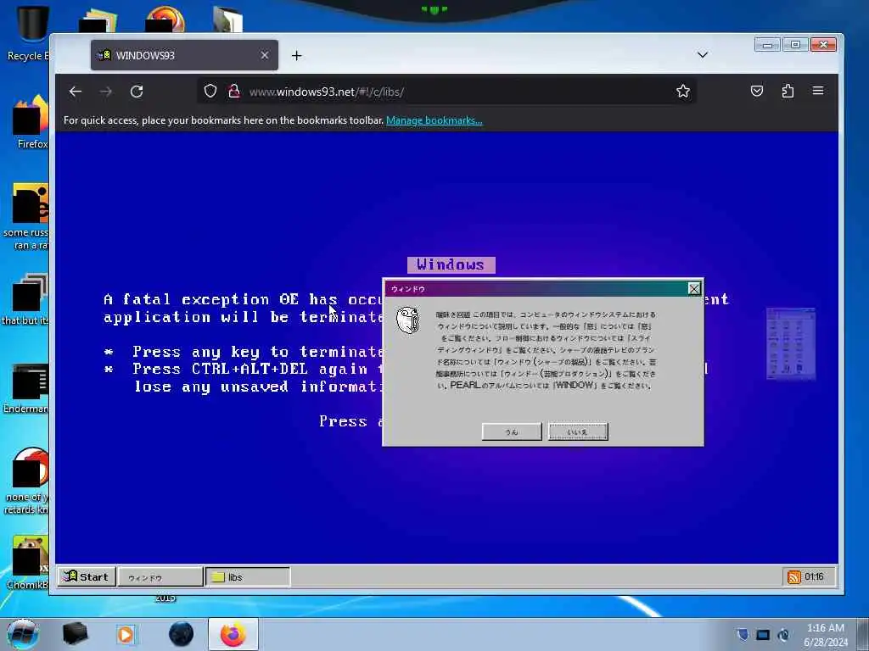The height and width of the screenshot is (651, 869).
Task: Open the Firefox extensions puzzle icon
Action: (788, 91)
